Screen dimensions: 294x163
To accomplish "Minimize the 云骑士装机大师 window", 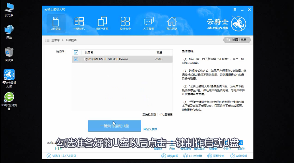I will [x=242, y=10].
